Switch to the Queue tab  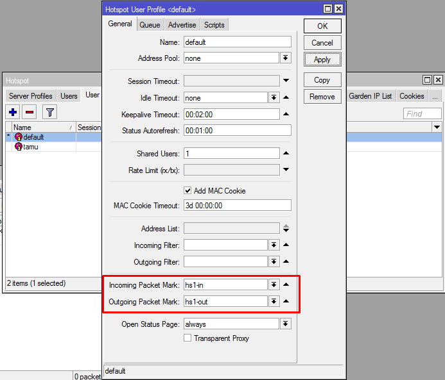150,25
